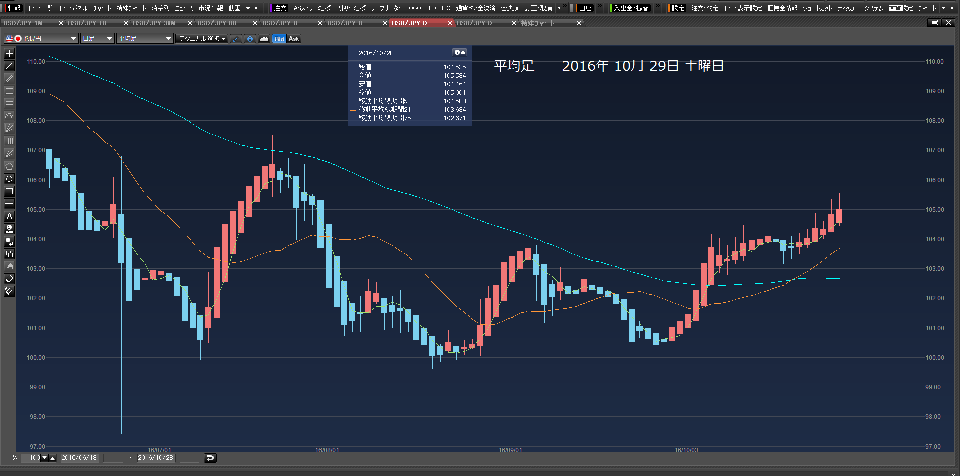
Task: Switch chart to Ask price
Action: (x=294, y=39)
